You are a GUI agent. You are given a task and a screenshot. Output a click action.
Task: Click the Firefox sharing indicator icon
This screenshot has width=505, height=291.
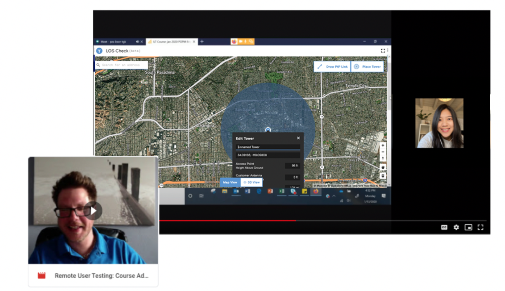click(234, 41)
